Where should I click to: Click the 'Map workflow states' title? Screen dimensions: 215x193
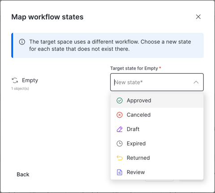pos(47,17)
